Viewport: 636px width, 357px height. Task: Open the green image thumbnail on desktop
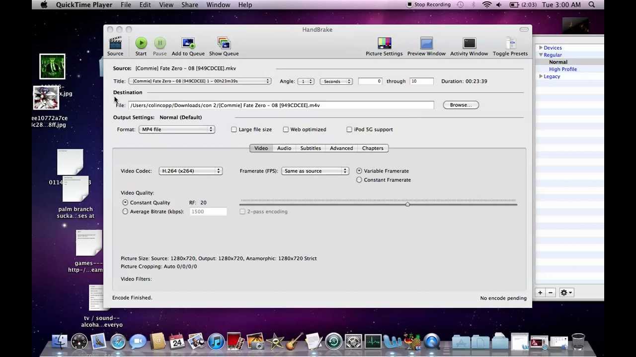click(52, 66)
